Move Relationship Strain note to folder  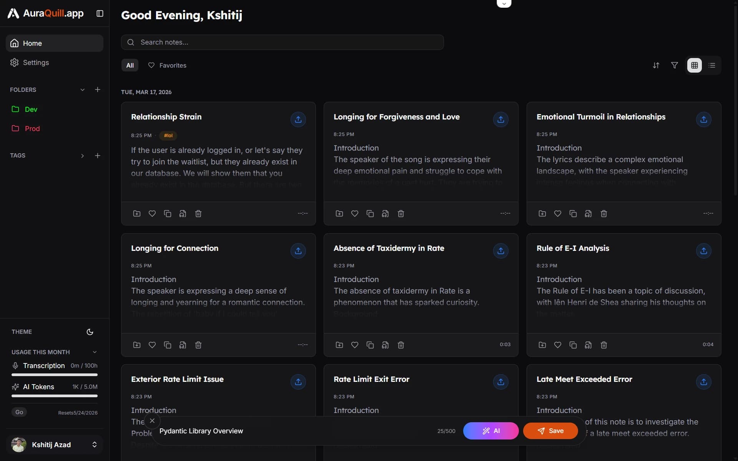pyautogui.click(x=137, y=214)
